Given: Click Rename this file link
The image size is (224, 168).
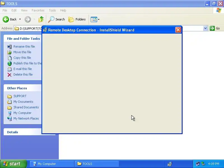Looking at the screenshot, I should click(24, 46).
